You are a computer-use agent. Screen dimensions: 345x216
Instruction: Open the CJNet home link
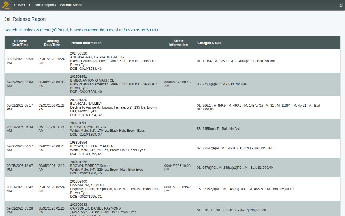point(19,5)
